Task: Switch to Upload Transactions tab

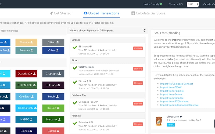Action: (101, 13)
